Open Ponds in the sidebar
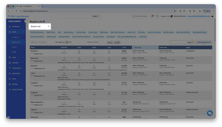 coord(14,52)
